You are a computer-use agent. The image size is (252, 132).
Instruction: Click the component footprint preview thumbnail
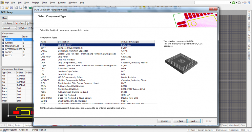(x=17, y=112)
